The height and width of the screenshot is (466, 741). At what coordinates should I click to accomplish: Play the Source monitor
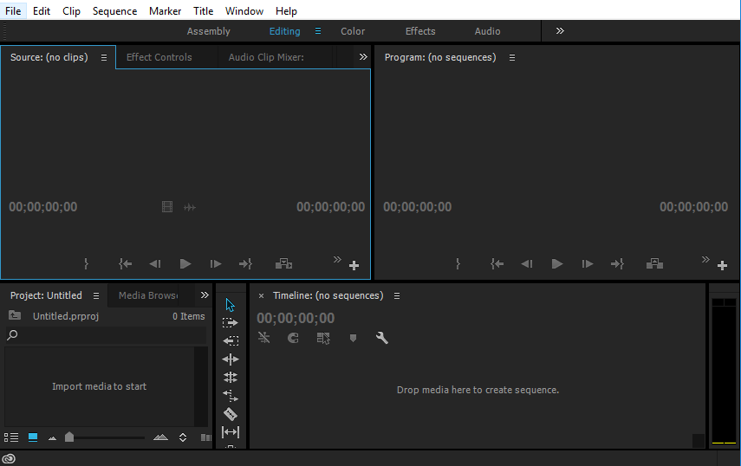click(185, 263)
